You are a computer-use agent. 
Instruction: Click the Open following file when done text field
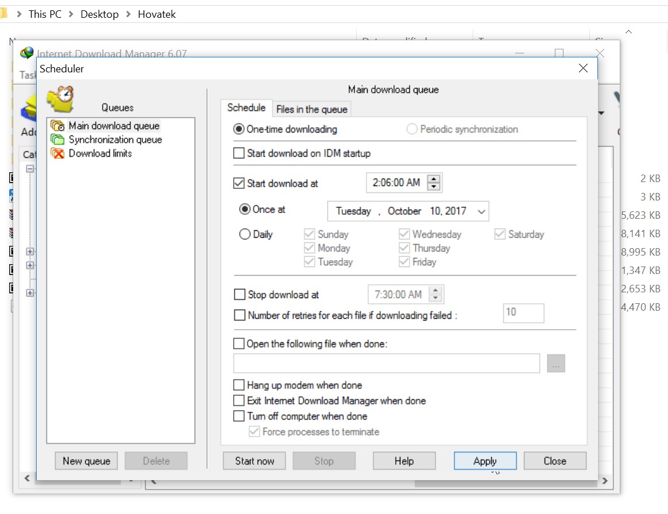click(x=386, y=363)
